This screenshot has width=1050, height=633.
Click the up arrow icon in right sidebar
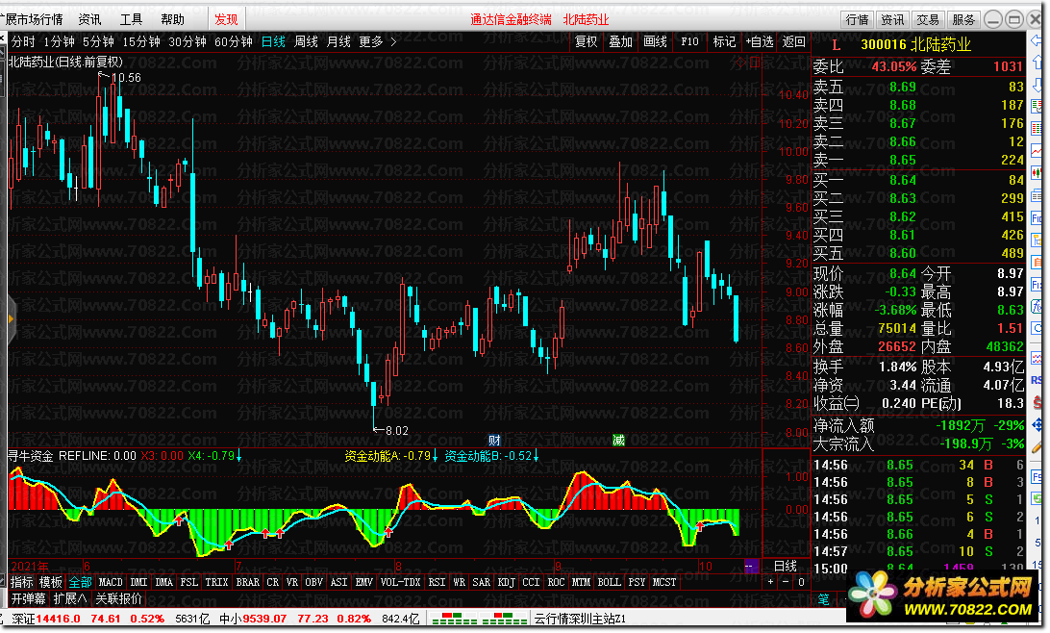[x=1037, y=63]
